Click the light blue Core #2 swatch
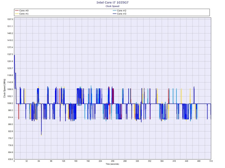 point(115,11)
